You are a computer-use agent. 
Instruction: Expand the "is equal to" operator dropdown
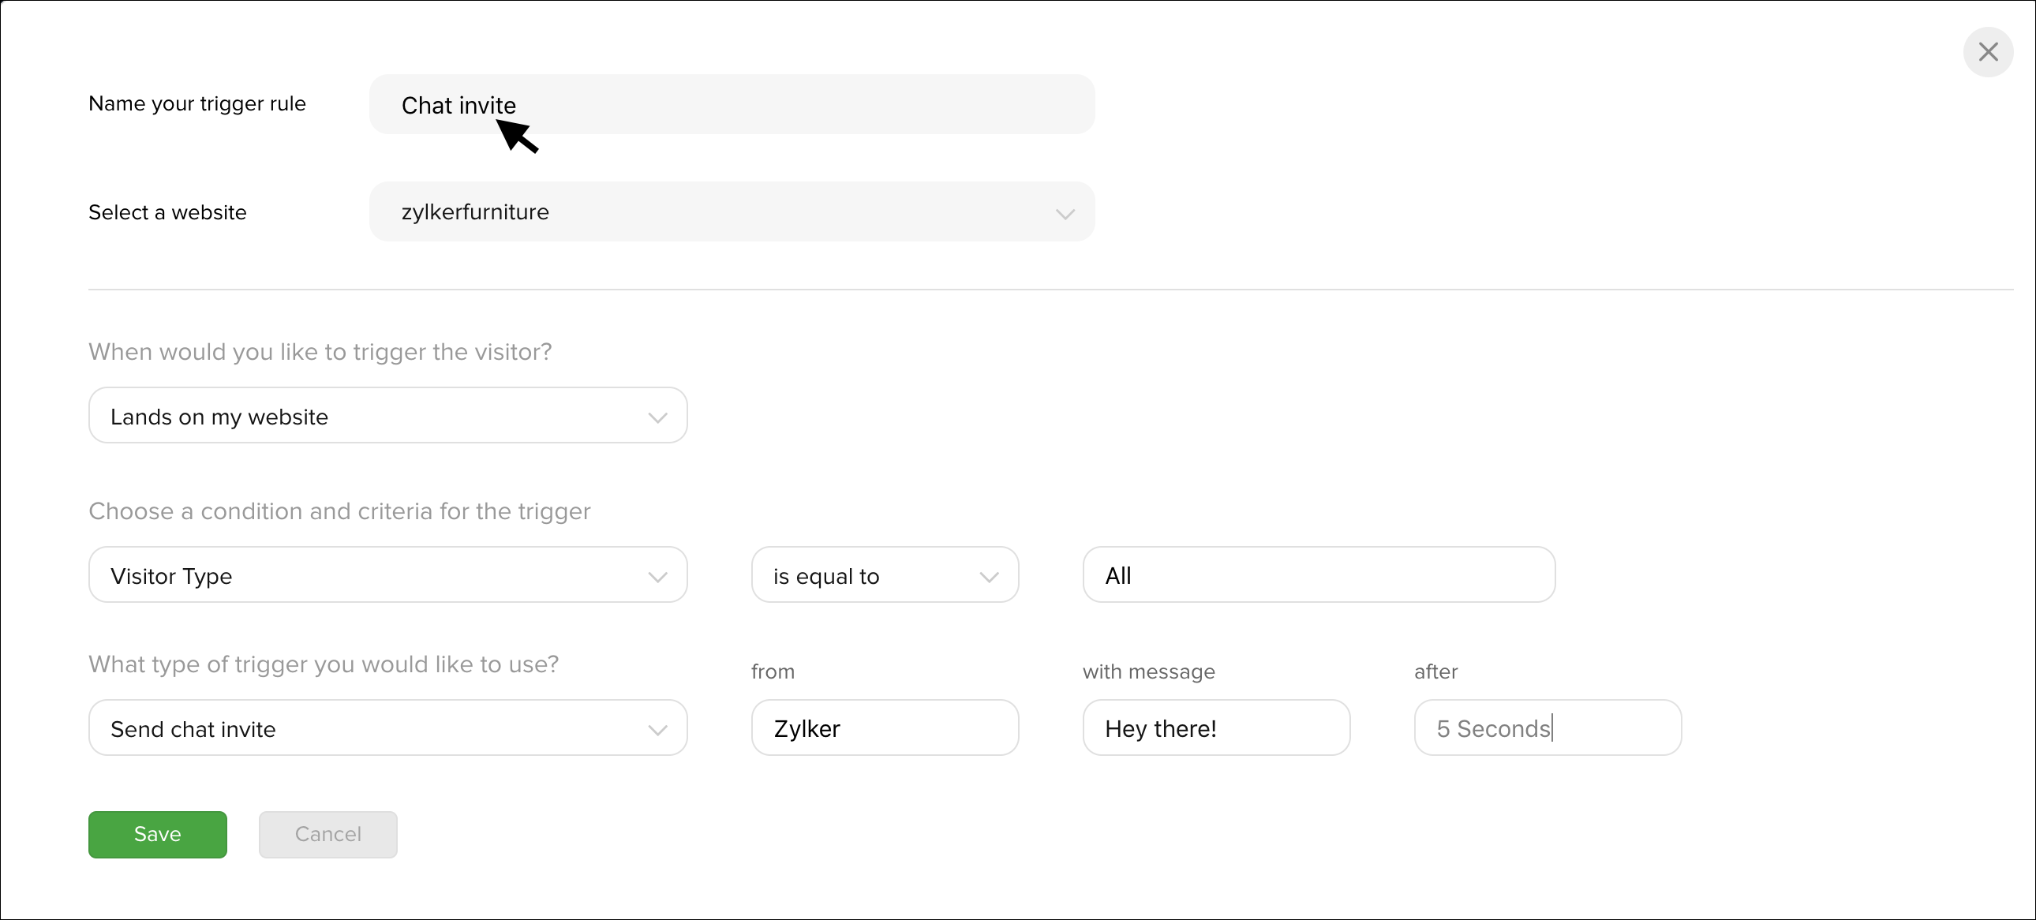(885, 575)
